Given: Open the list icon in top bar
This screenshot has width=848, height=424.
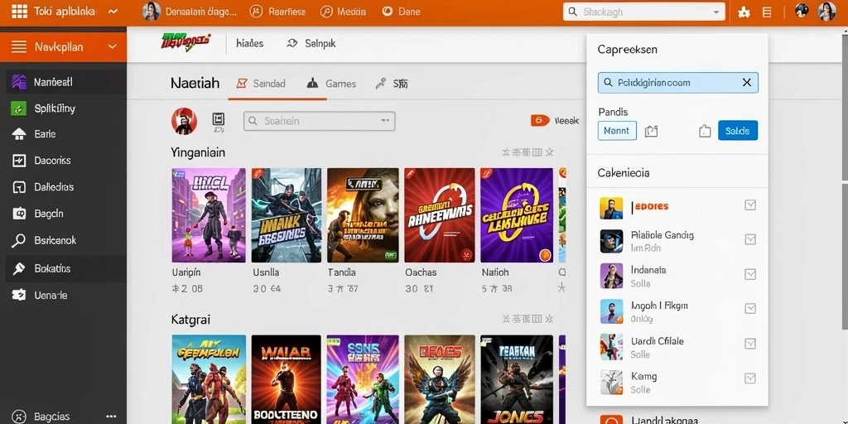Looking at the screenshot, I should coord(767,12).
